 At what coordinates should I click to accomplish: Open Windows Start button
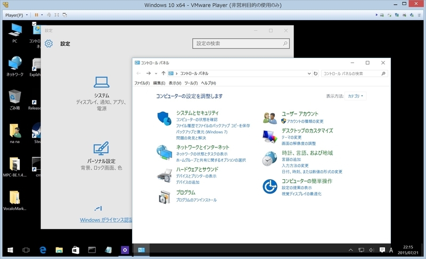coord(10,250)
